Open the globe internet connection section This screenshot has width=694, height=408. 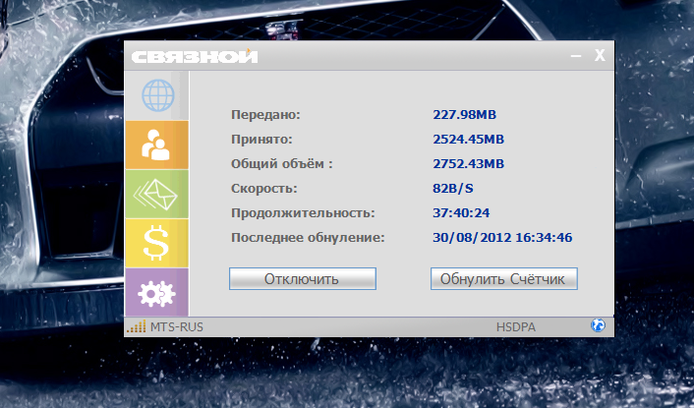157,95
